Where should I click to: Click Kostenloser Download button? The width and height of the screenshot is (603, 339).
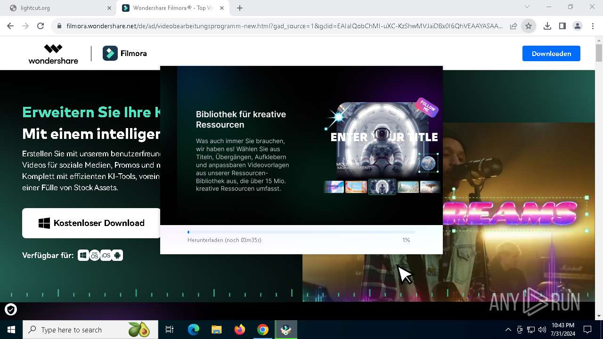91,223
